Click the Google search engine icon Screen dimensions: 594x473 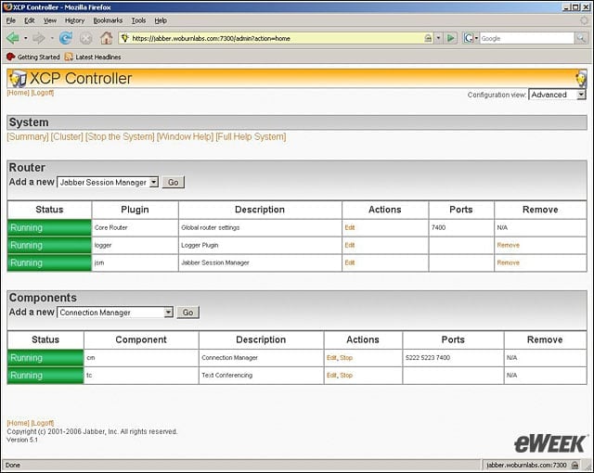[468, 38]
